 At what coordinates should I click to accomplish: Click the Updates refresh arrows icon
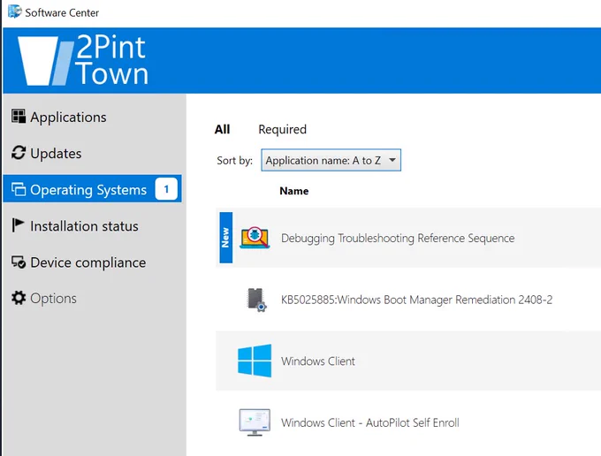tap(19, 153)
